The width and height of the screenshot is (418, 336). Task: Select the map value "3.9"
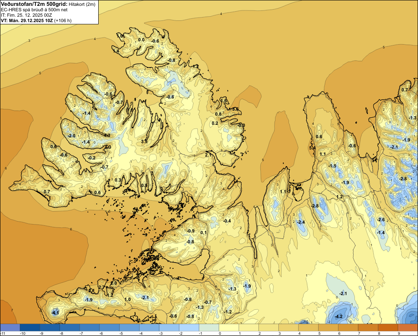pyautogui.click(x=144, y=141)
